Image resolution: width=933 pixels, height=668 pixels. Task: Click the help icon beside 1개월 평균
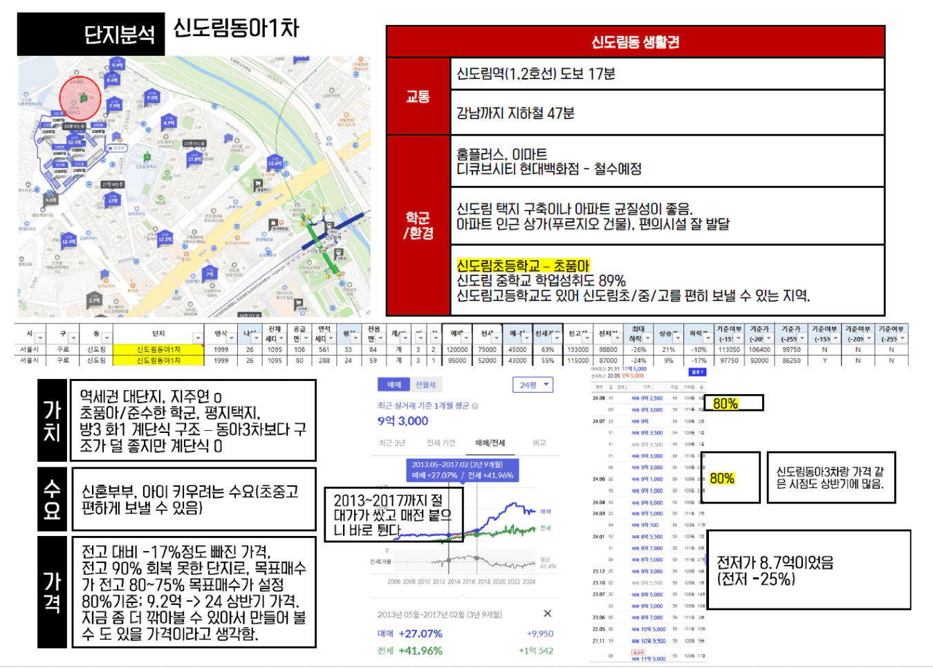pos(475,406)
